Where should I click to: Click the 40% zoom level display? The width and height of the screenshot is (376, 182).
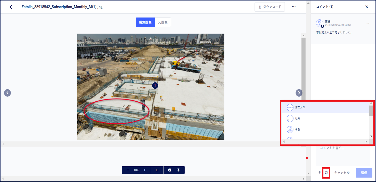[136, 170]
